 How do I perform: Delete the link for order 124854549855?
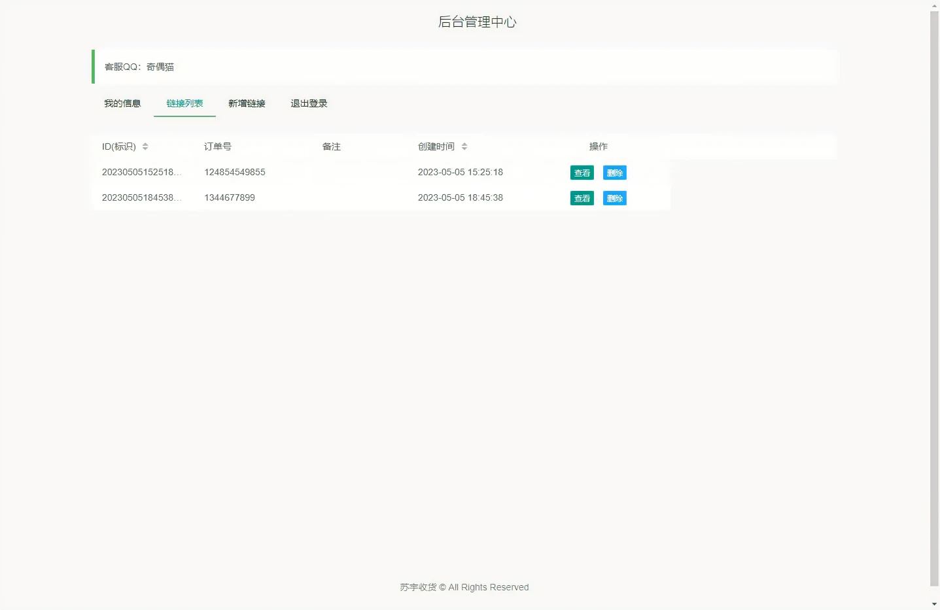pos(614,173)
